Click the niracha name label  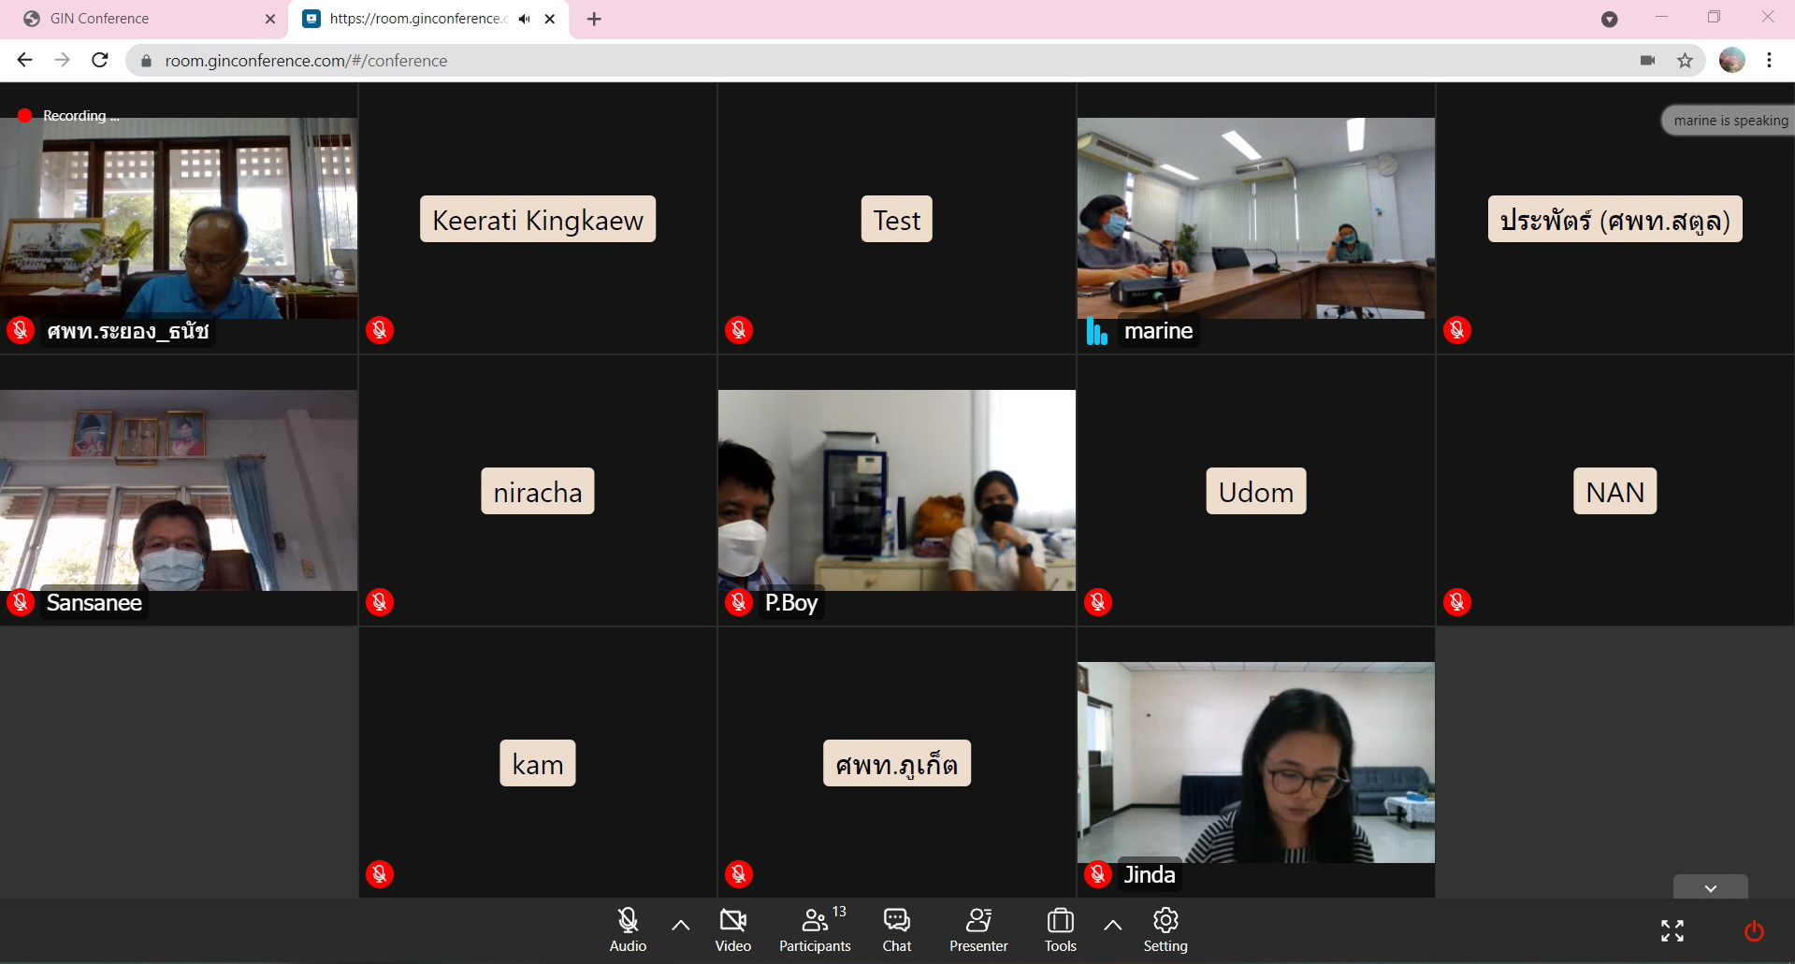point(538,492)
